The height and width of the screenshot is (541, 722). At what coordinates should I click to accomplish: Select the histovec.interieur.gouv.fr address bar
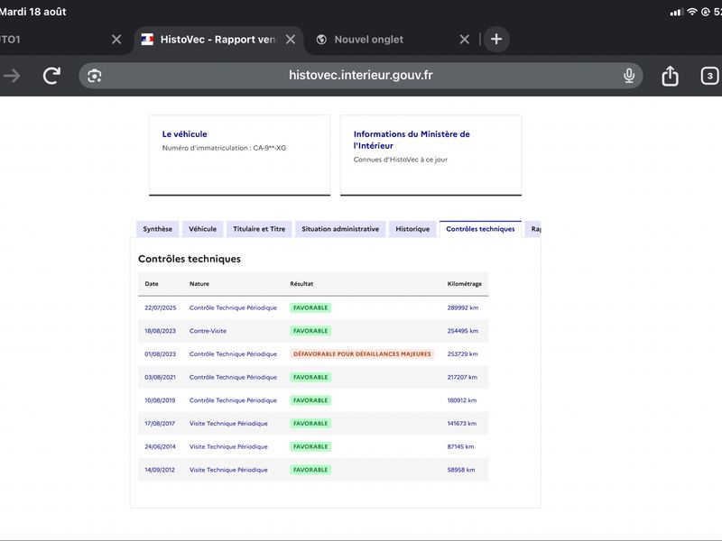tap(360, 76)
